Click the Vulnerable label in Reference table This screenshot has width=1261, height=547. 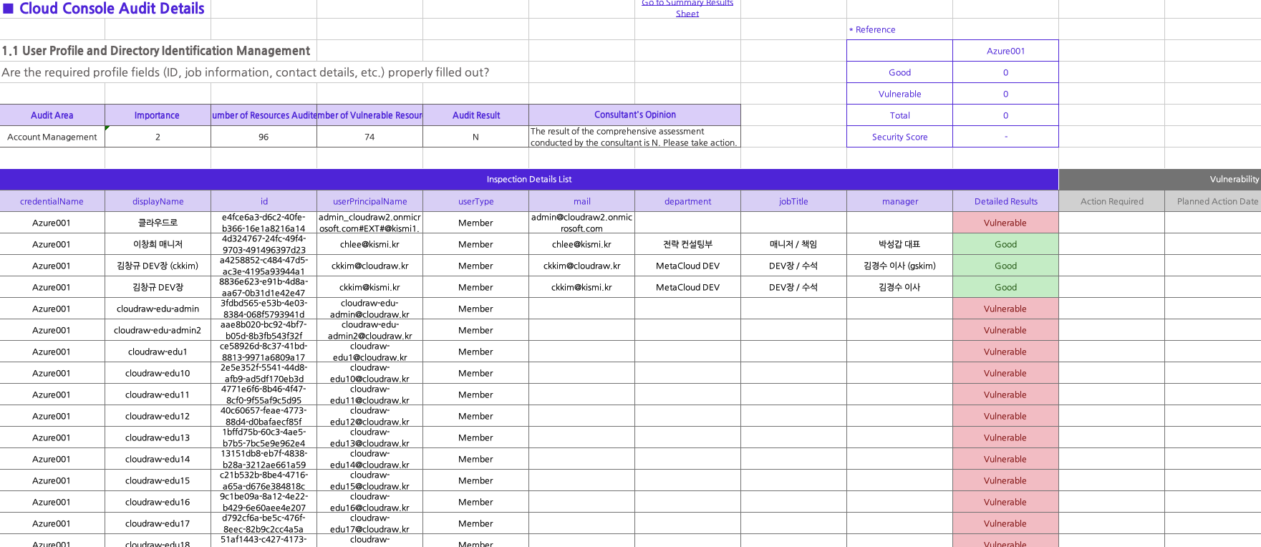(899, 94)
